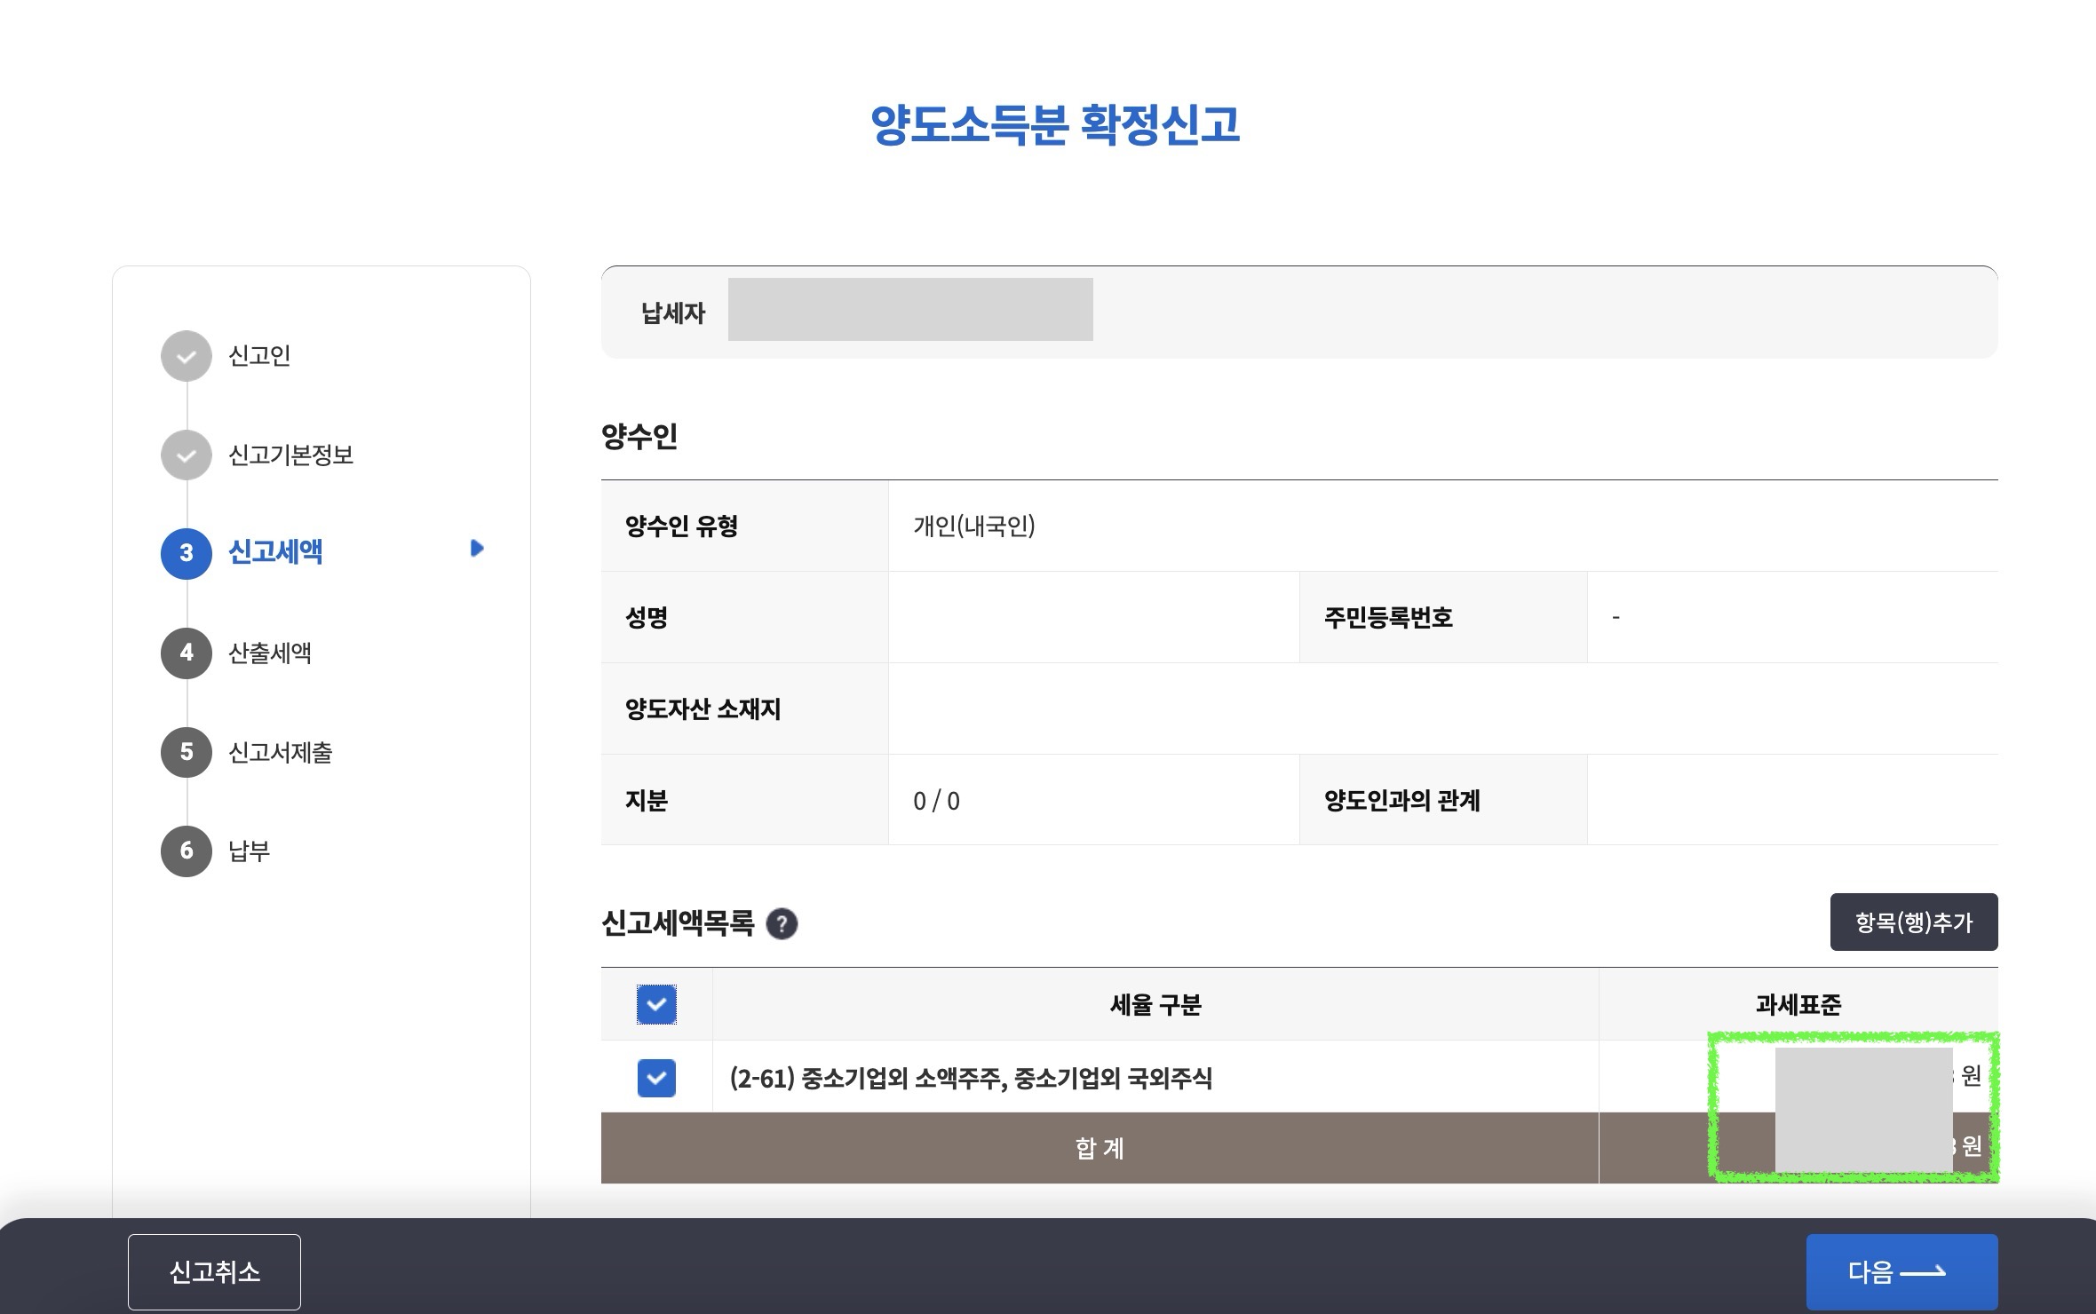Image resolution: width=2096 pixels, height=1314 pixels.
Task: Toggle the select-all checkbox in table header
Action: point(656,1005)
